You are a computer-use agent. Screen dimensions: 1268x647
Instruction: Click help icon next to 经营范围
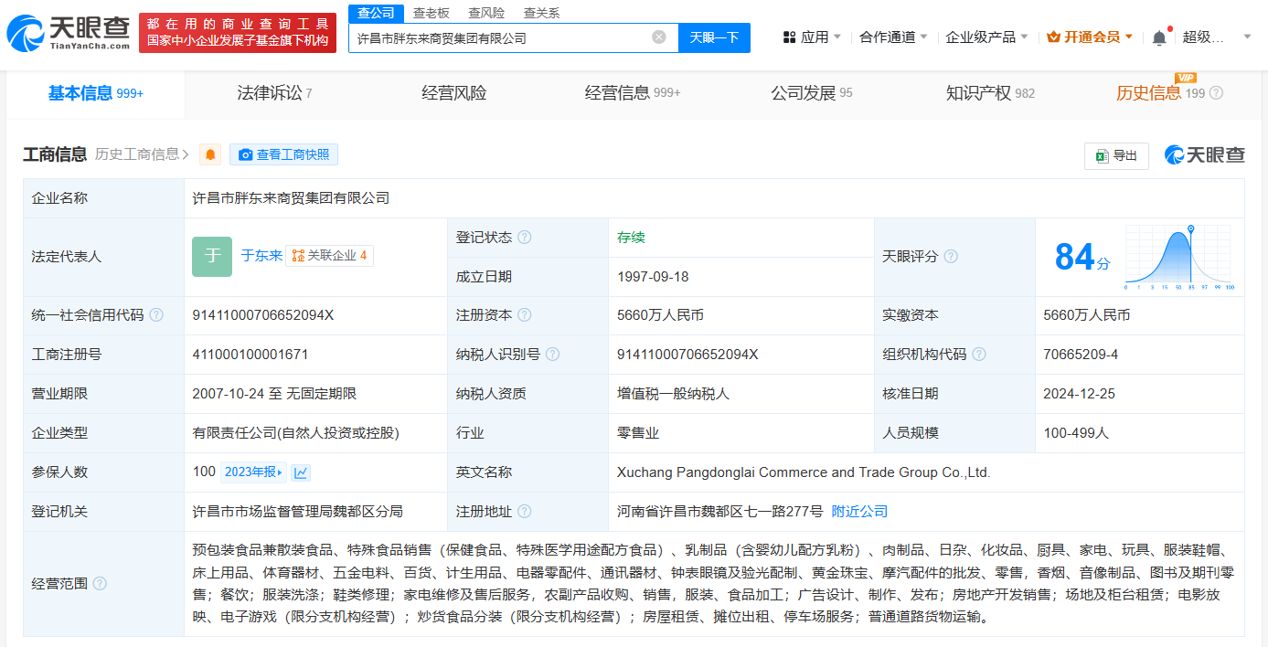(100, 584)
